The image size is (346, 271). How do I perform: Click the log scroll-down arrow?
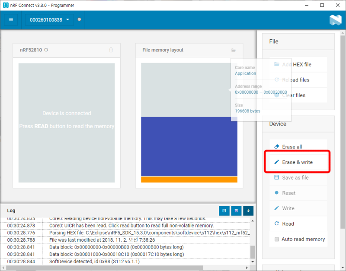pyautogui.click(x=253, y=262)
